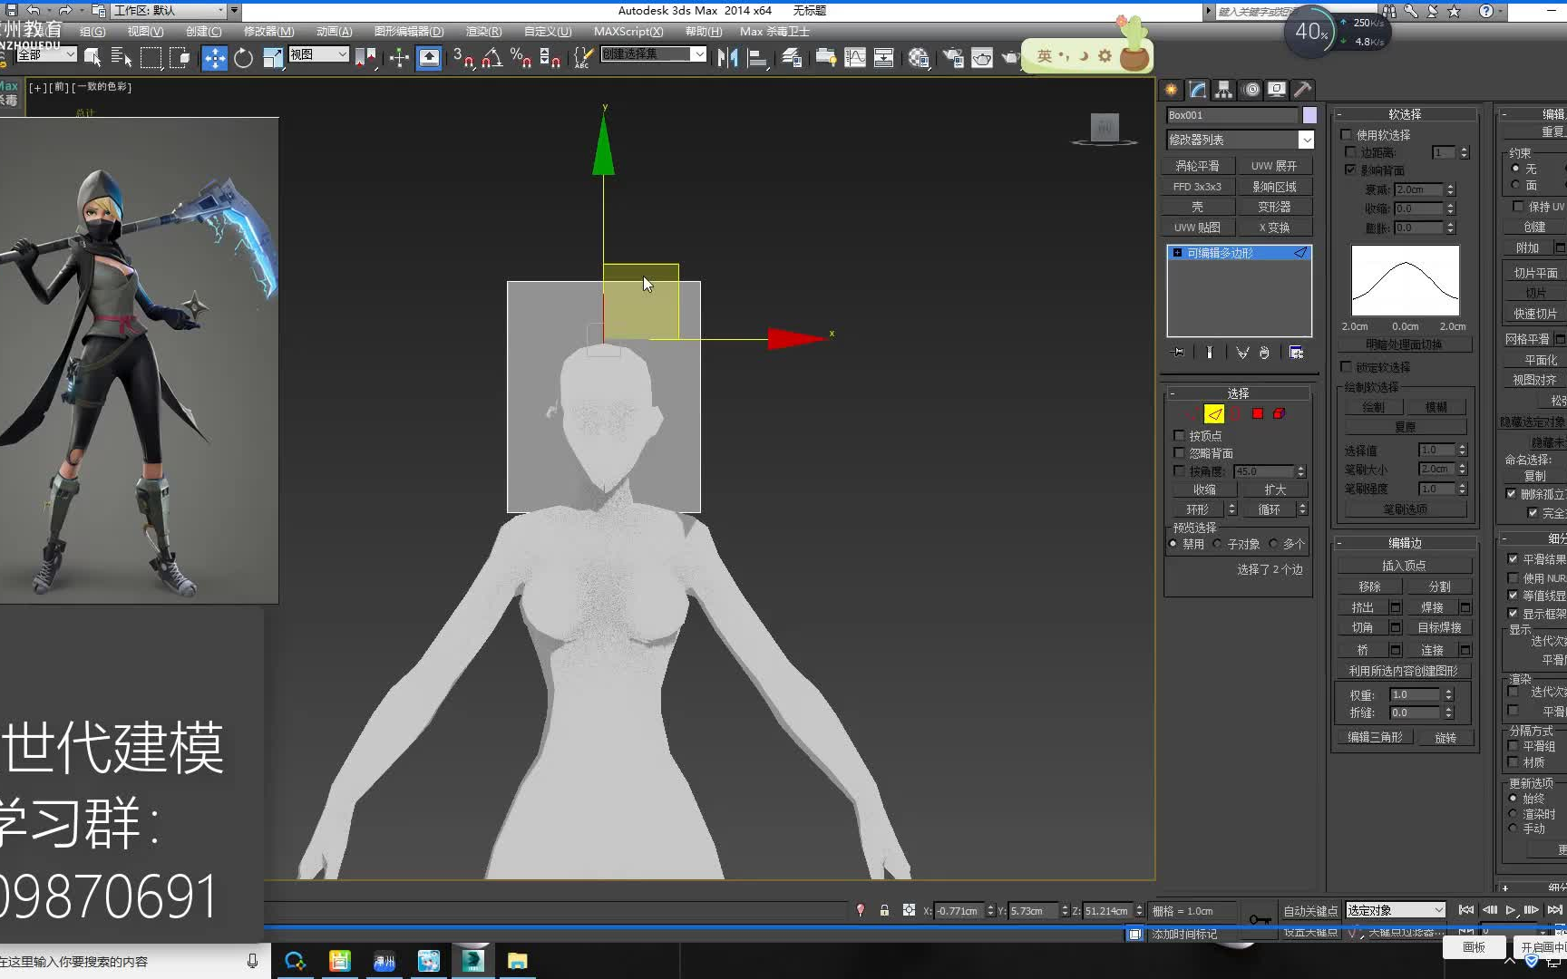Open the 创建(C) menu
The width and height of the screenshot is (1567, 979).
[203, 31]
